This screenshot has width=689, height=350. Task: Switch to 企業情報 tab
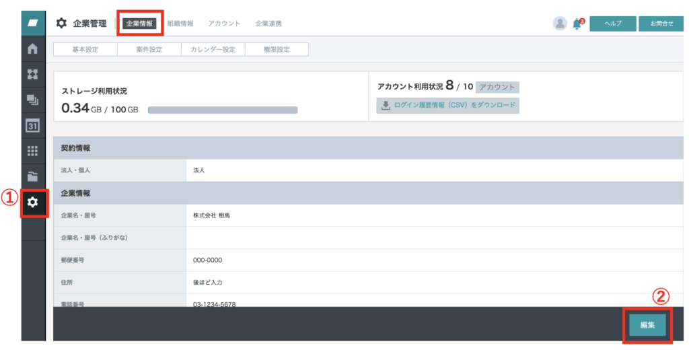pyautogui.click(x=140, y=24)
